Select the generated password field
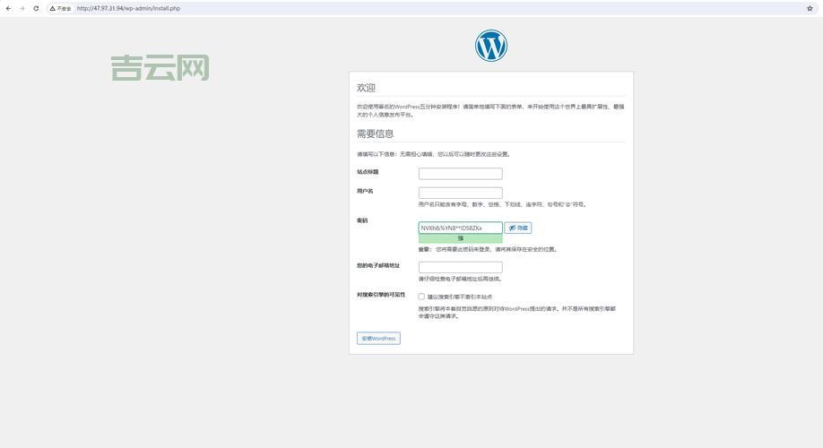The width and height of the screenshot is (823, 448). click(460, 228)
